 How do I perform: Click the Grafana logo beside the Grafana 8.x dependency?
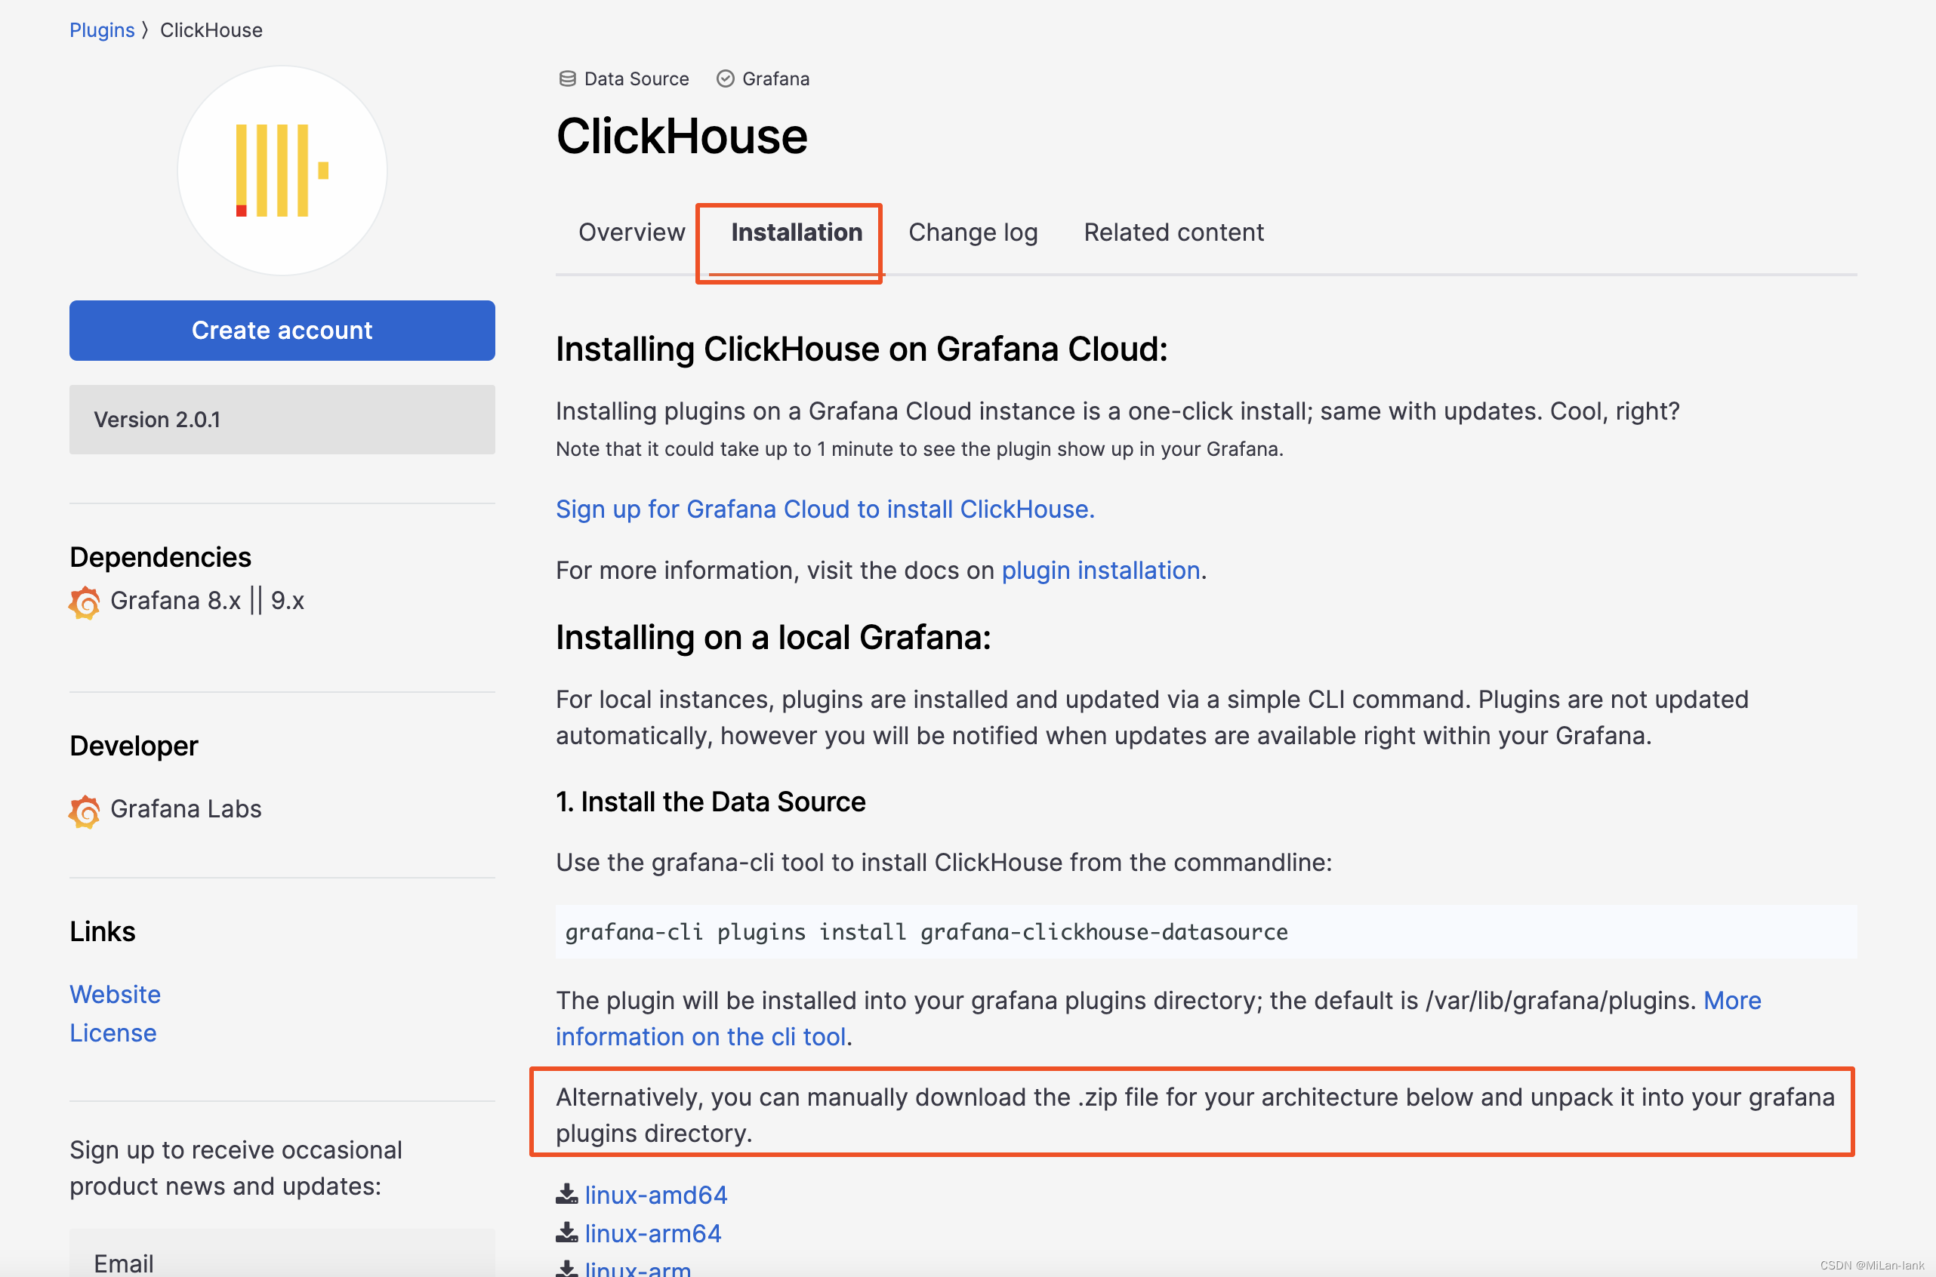coord(84,603)
